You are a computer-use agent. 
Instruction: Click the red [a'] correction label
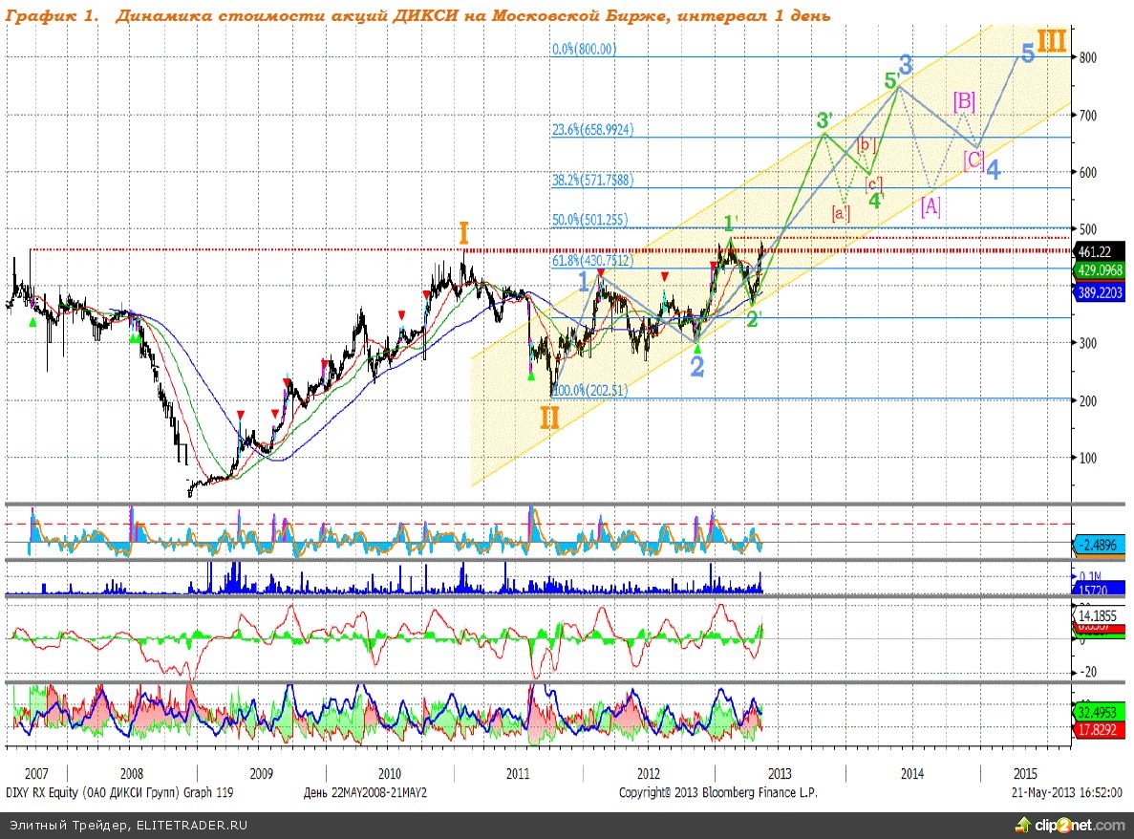(x=841, y=211)
